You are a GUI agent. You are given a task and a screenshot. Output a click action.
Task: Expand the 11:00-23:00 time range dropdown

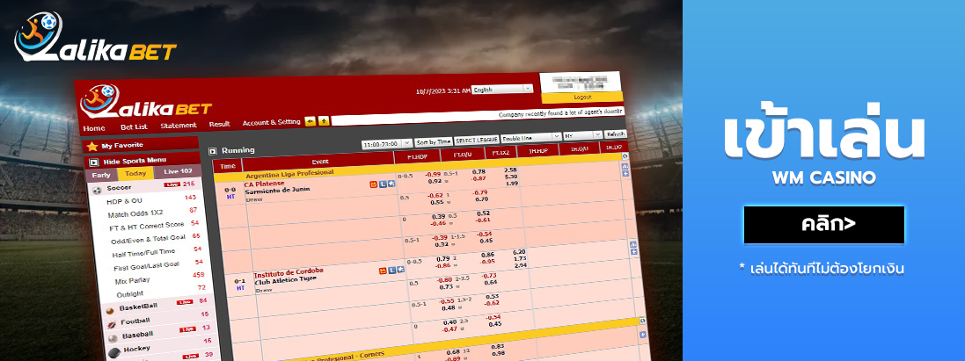coord(386,142)
